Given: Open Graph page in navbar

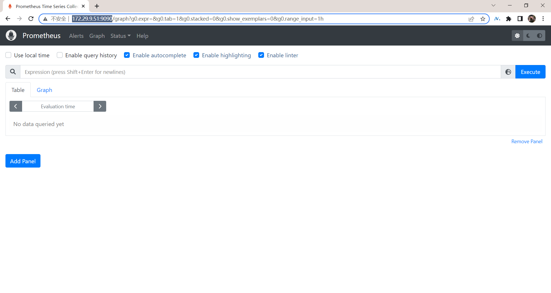Looking at the screenshot, I should [x=97, y=36].
